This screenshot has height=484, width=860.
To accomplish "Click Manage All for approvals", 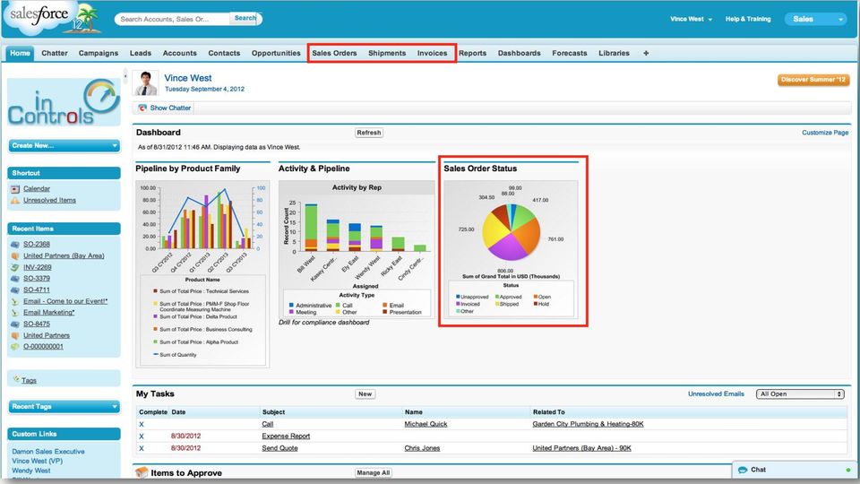I will point(374,472).
